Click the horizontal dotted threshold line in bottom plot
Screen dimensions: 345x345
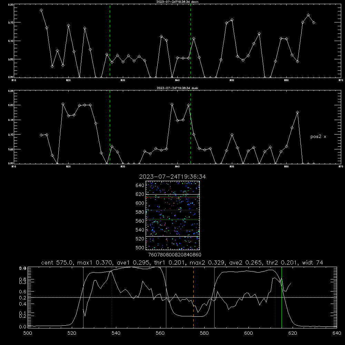click(182, 297)
